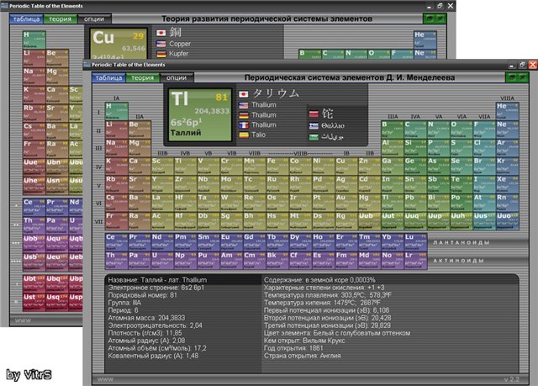This screenshot has height=386, width=538.
Task: Click the US flag beside Copper in the back window
Action: tap(161, 44)
